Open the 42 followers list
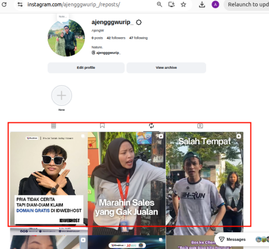 point(116,38)
